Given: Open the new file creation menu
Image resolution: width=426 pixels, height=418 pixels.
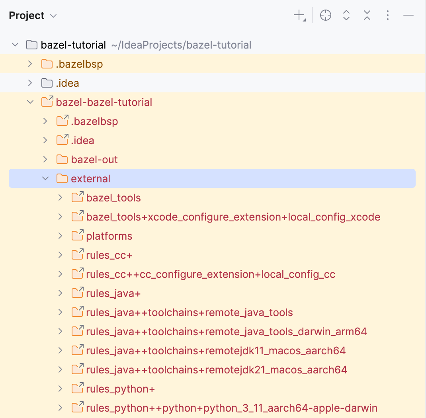Looking at the screenshot, I should click(299, 15).
